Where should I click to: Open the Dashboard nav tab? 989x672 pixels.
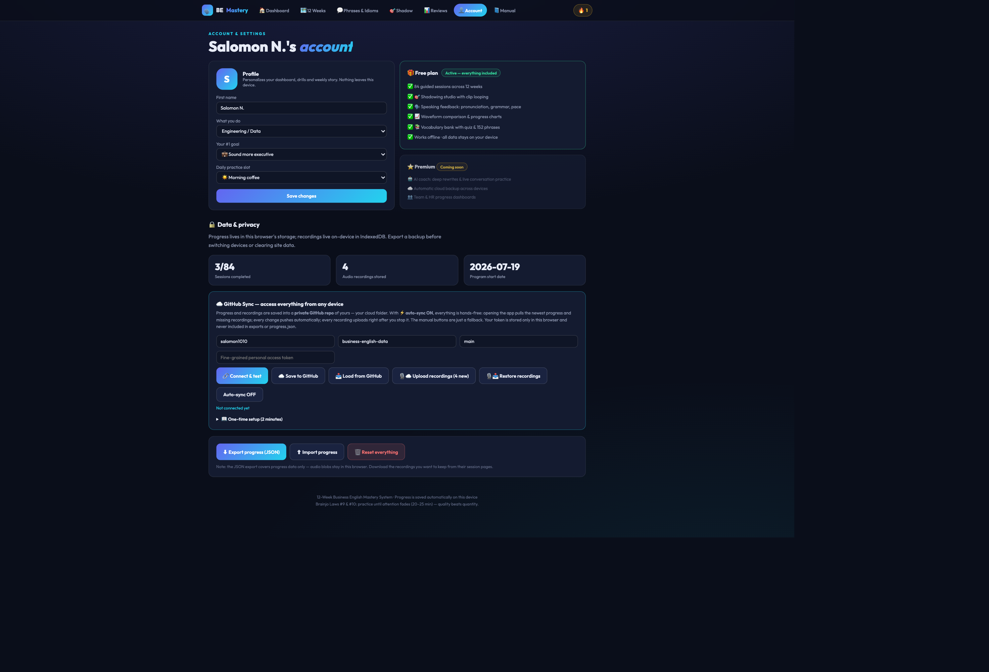(274, 11)
